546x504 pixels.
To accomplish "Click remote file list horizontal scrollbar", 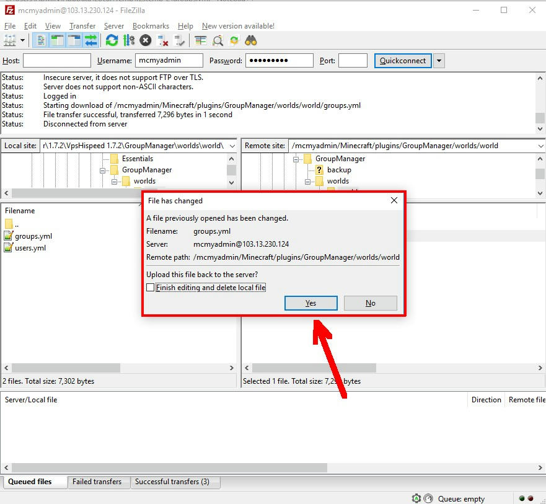I will pyautogui.click(x=314, y=368).
